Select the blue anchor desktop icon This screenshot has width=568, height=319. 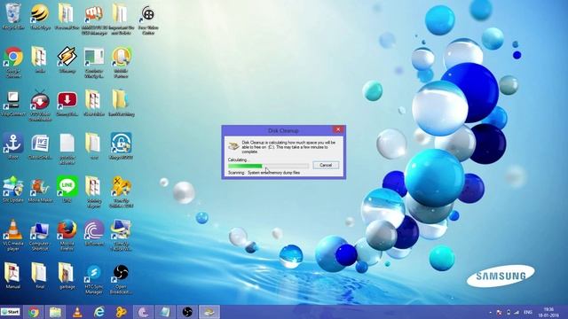tap(13, 146)
